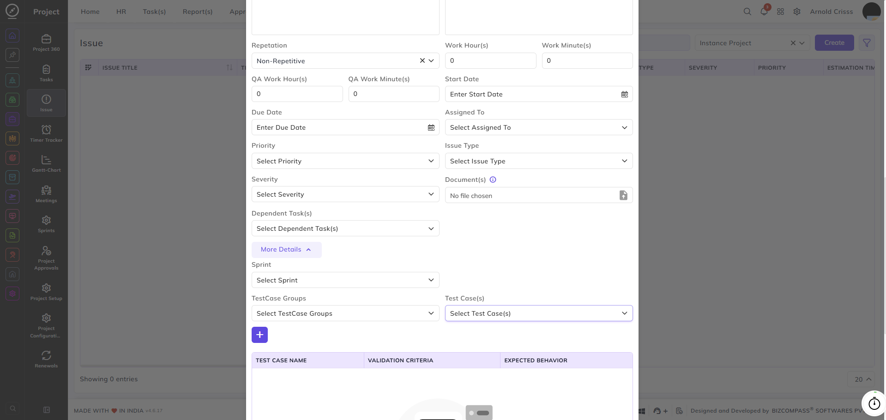Click the search icon in top bar
The width and height of the screenshot is (886, 420).
[747, 12]
